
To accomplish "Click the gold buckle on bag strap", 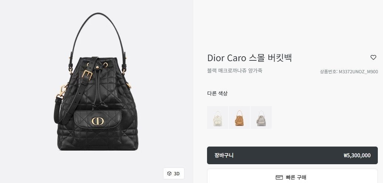I will click(x=87, y=74).
